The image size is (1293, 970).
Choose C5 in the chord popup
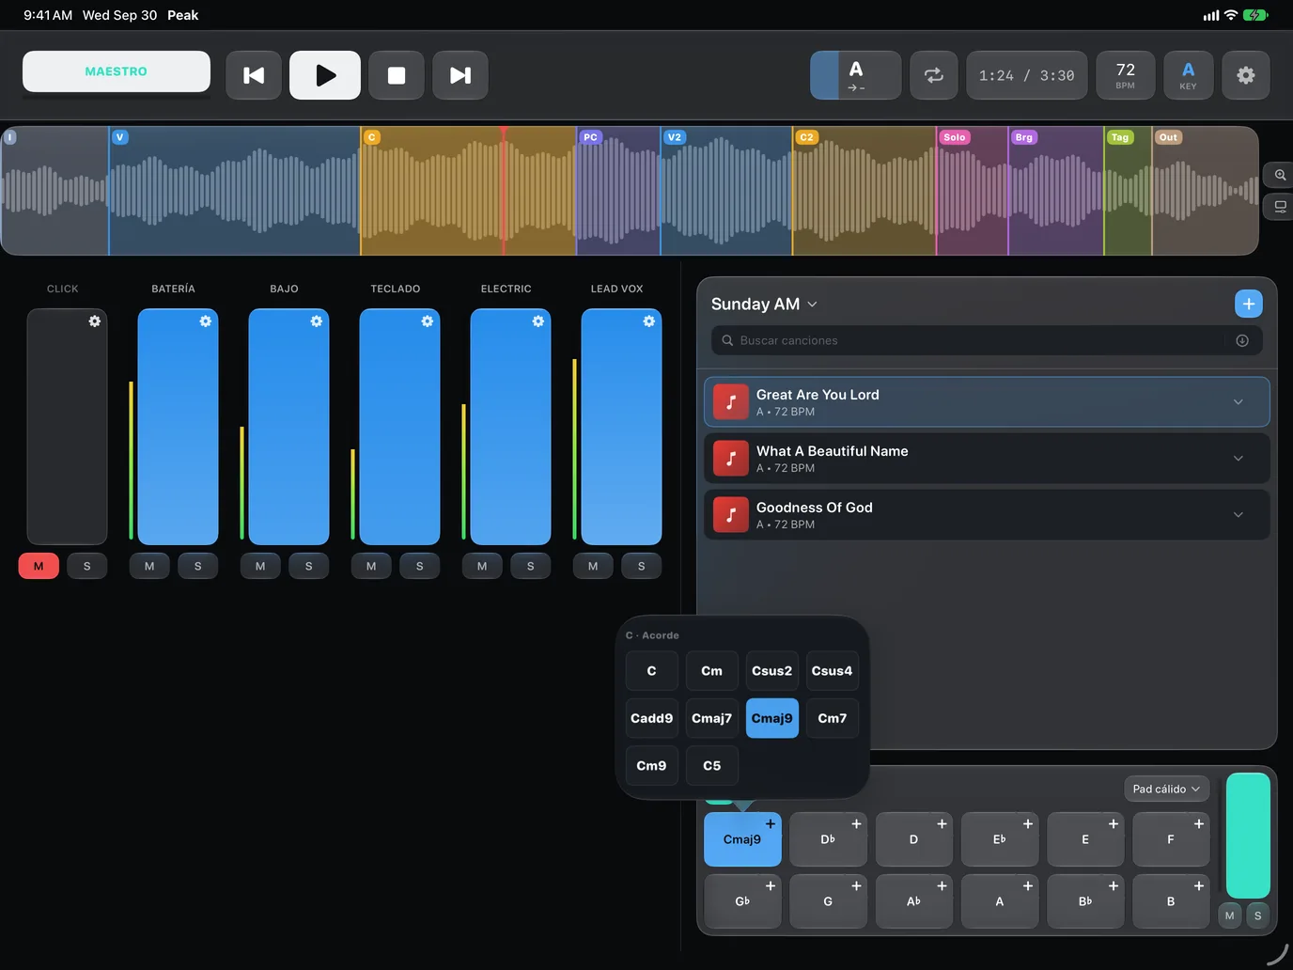[x=712, y=766]
